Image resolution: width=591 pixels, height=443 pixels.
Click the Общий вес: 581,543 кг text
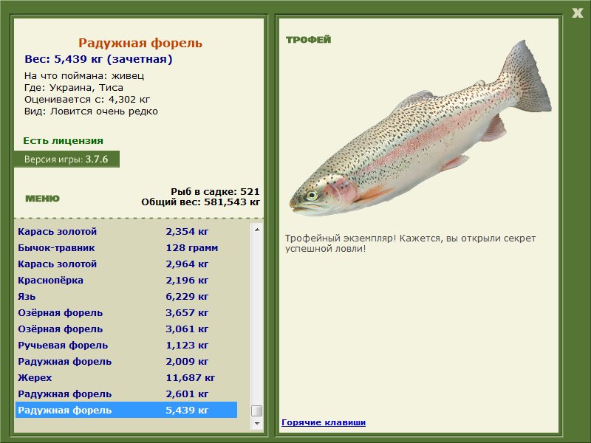pos(200,202)
